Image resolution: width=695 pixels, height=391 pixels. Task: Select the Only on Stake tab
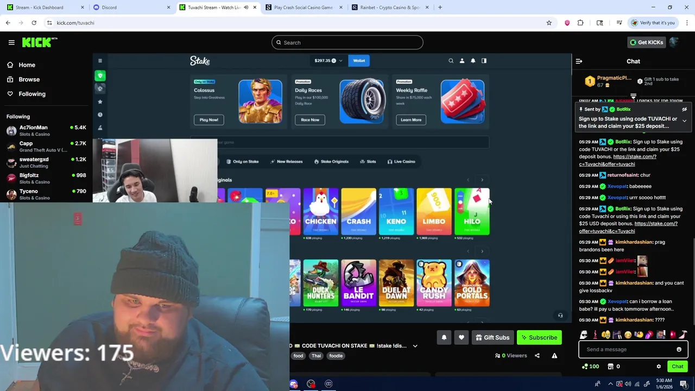tap(242, 161)
